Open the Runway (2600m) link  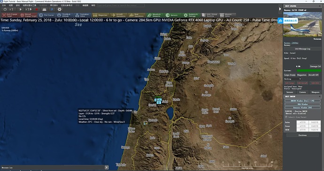tap(291, 43)
